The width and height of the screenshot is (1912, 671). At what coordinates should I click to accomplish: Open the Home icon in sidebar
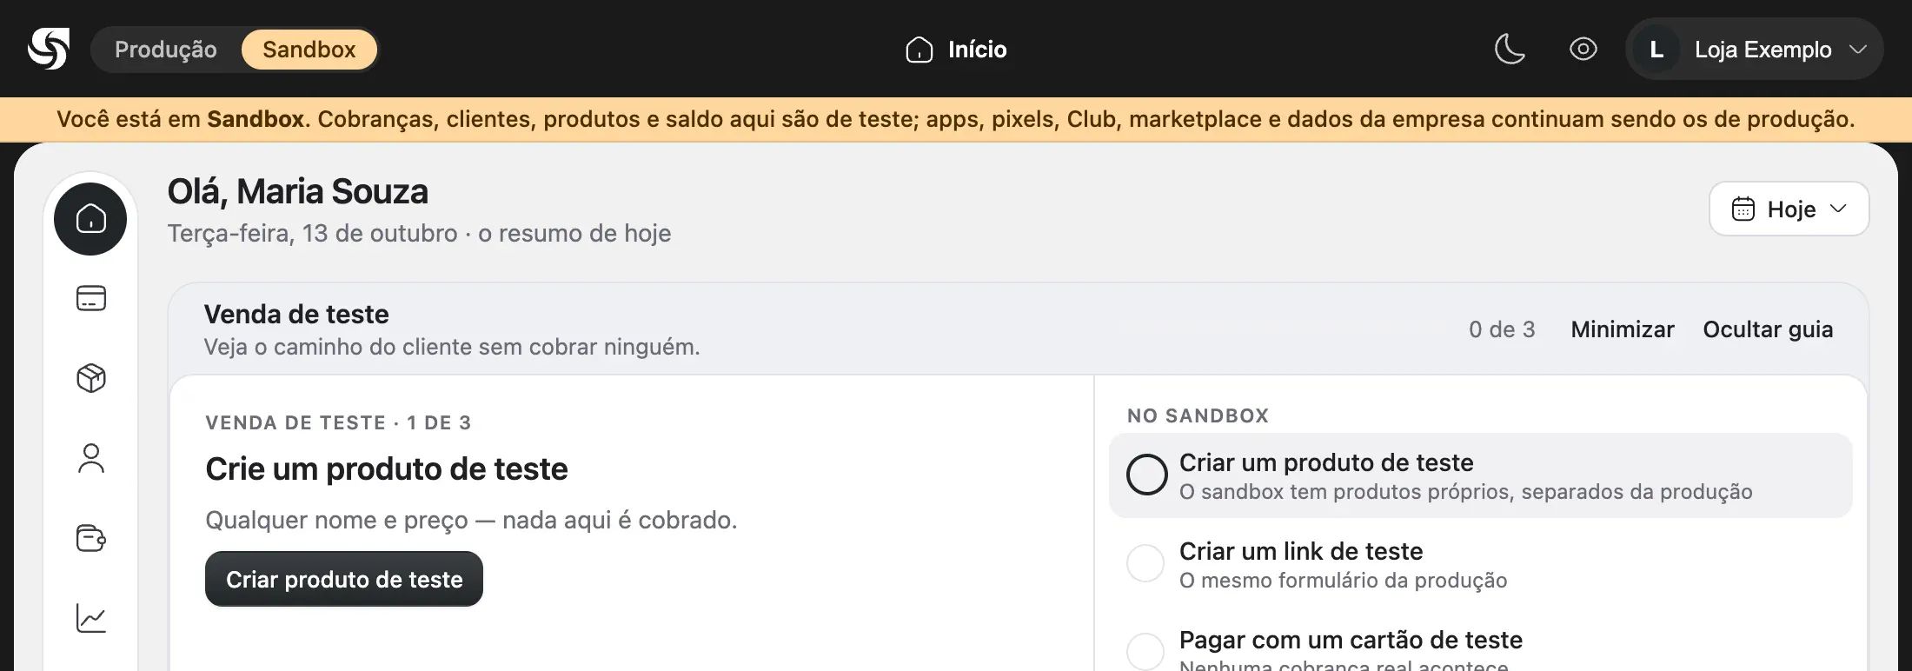click(x=90, y=219)
